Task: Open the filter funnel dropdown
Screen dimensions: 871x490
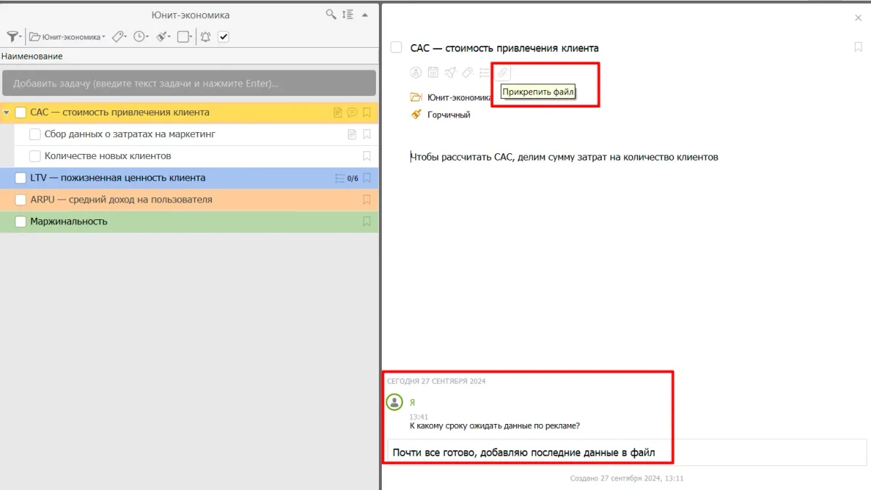Action: point(13,37)
